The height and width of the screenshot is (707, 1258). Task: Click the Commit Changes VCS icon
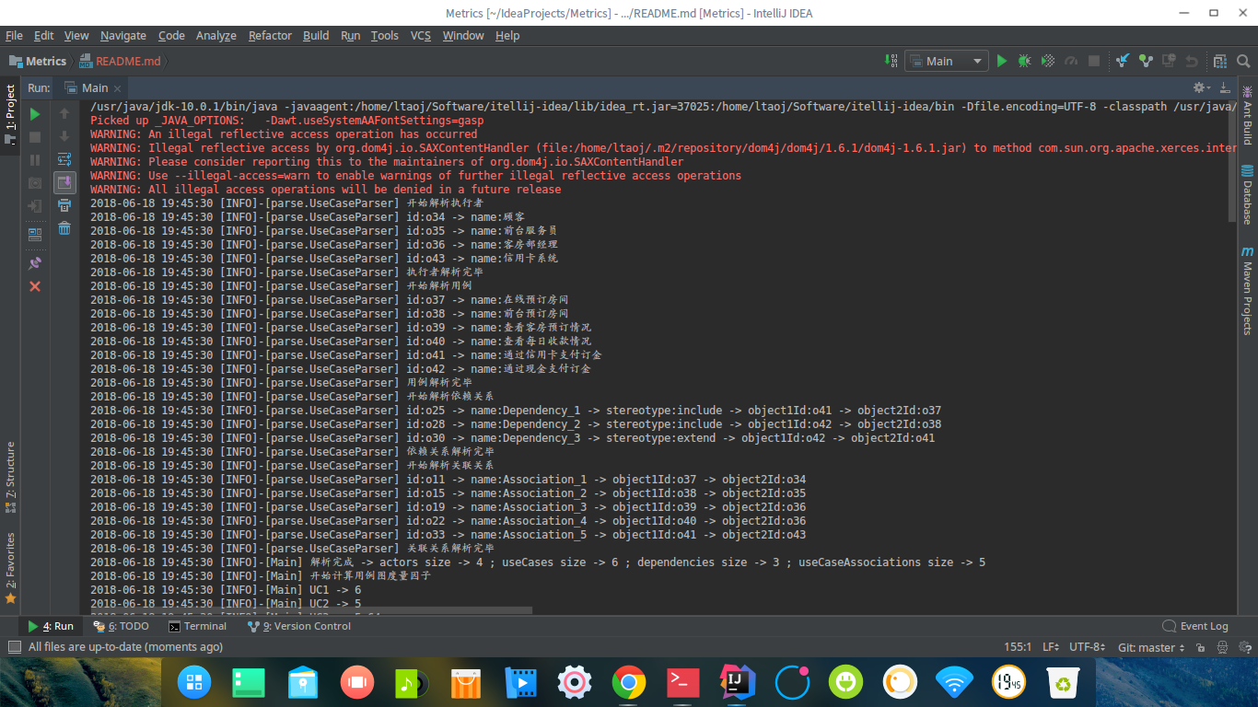1146,61
